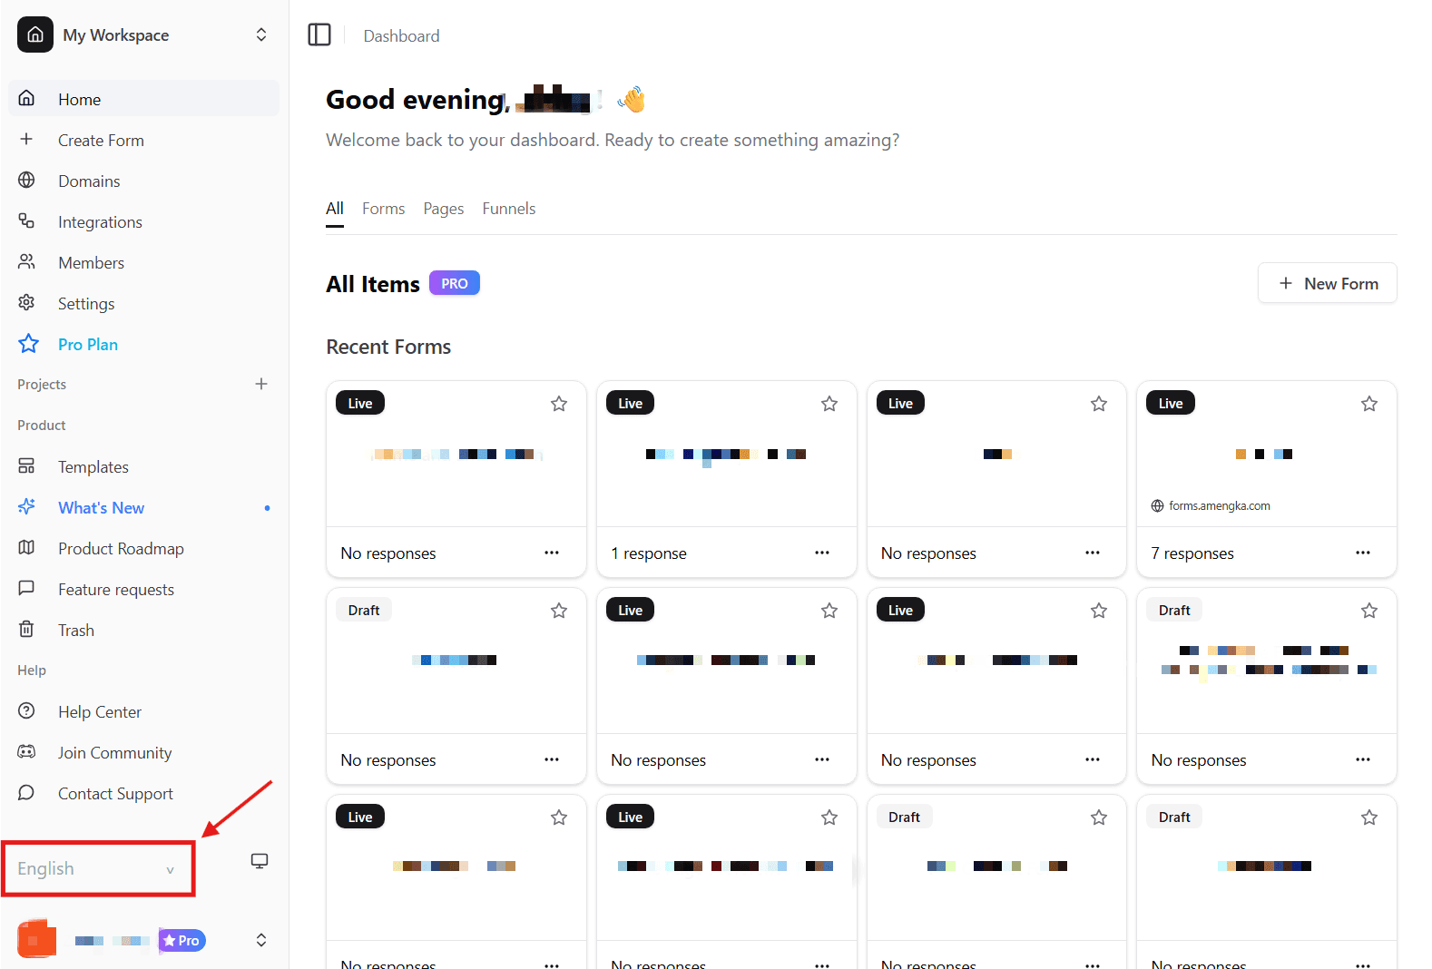Switch to the Pages tab

[x=443, y=209]
